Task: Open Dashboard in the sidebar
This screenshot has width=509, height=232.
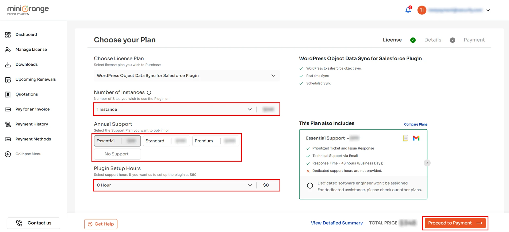Action: [26, 34]
